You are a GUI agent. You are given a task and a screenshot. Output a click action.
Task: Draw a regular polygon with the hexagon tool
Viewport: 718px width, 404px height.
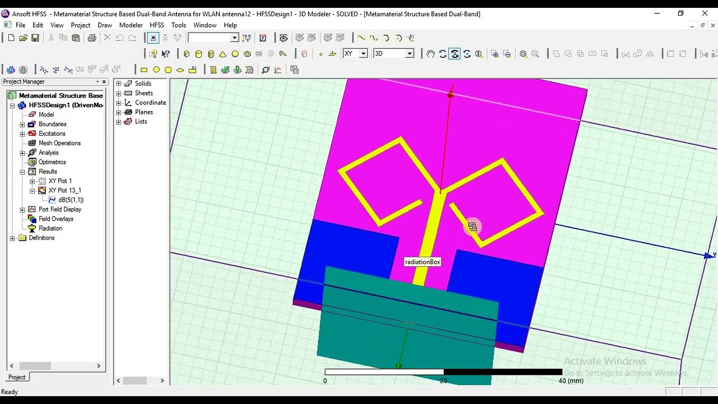168,70
